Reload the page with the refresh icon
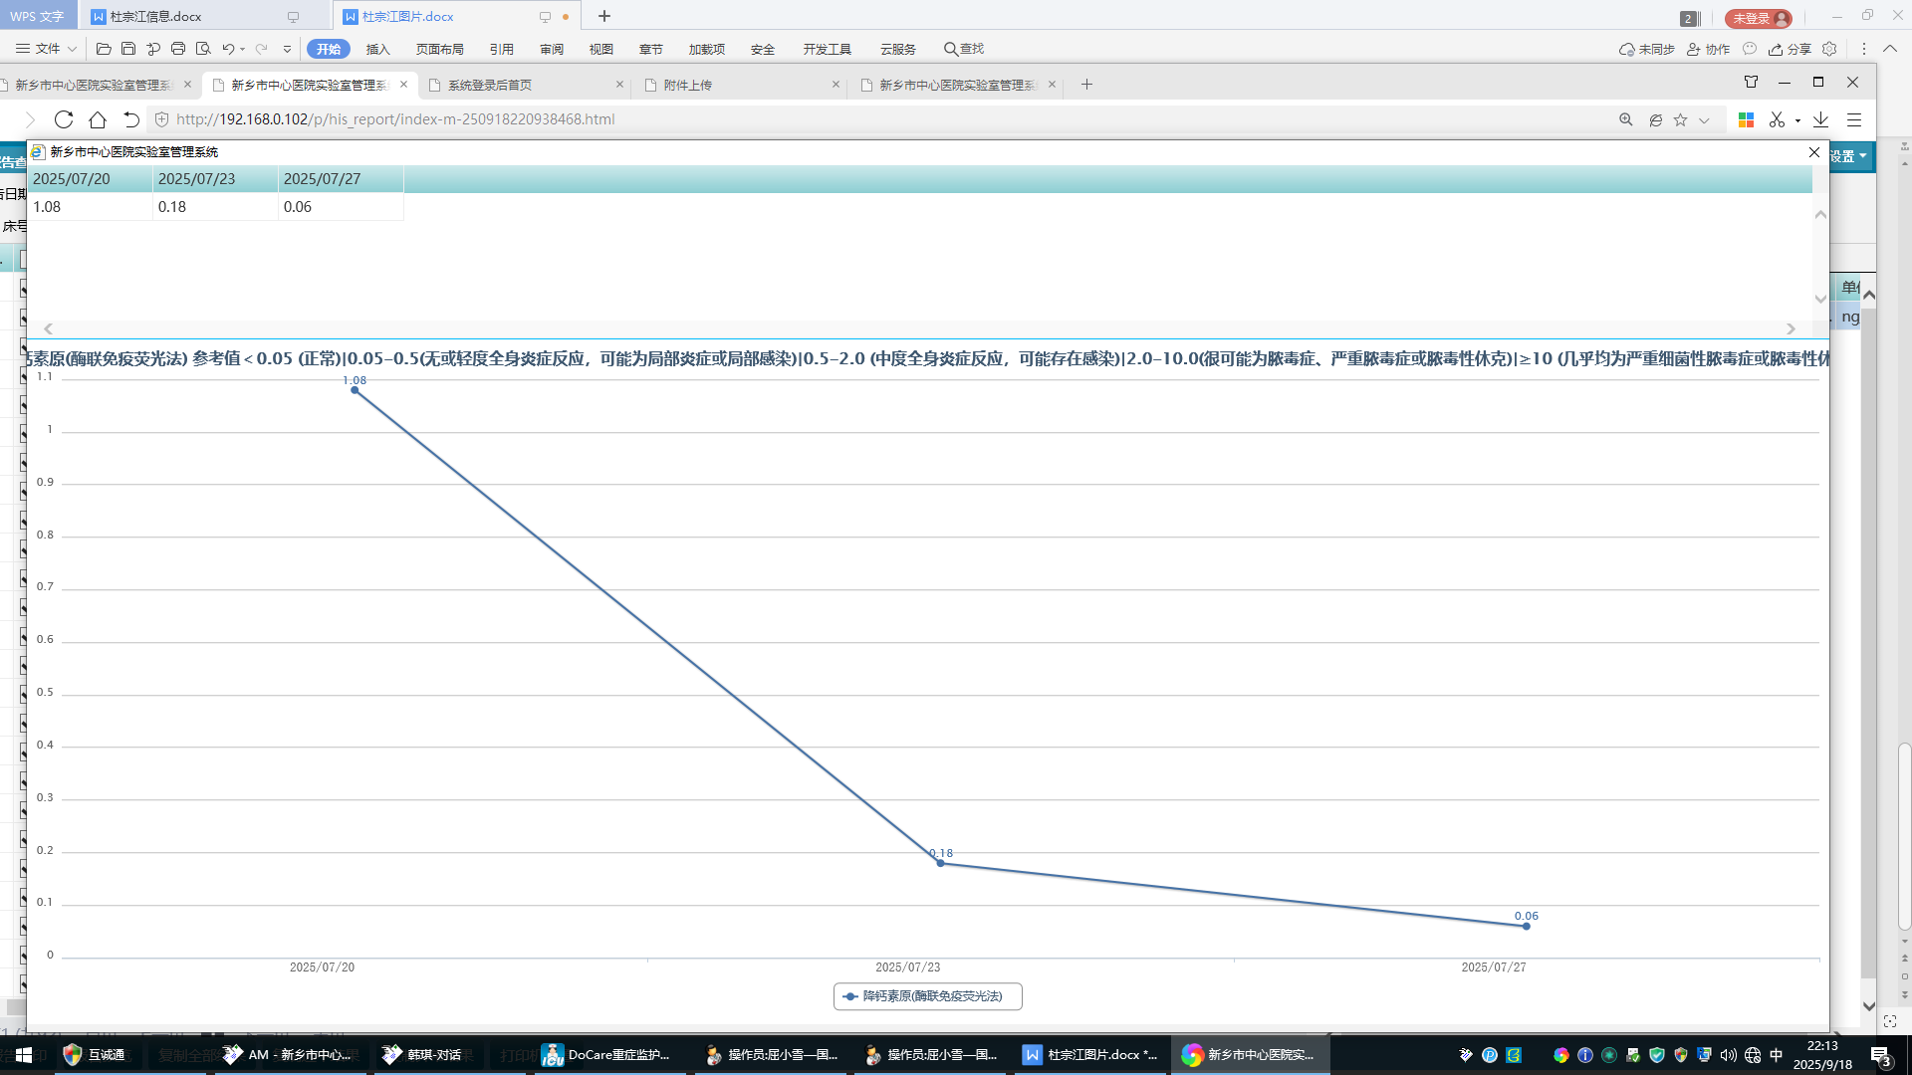The image size is (1912, 1075). (64, 119)
